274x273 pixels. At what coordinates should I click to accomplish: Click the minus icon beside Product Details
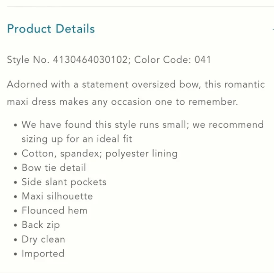(273, 29)
